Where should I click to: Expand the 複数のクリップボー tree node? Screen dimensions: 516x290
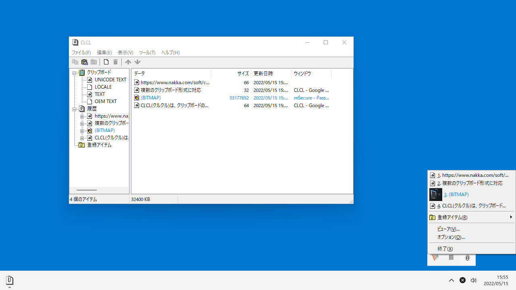tap(82, 124)
